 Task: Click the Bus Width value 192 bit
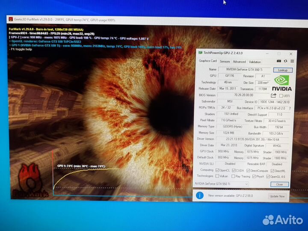[279, 127]
